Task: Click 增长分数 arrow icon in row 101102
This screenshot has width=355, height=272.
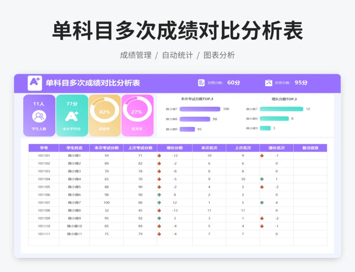Action: point(159,163)
